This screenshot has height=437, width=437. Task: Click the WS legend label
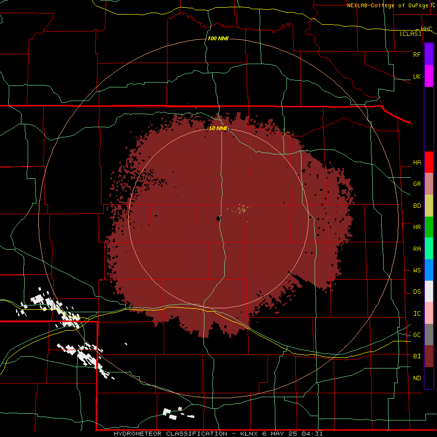point(417,270)
